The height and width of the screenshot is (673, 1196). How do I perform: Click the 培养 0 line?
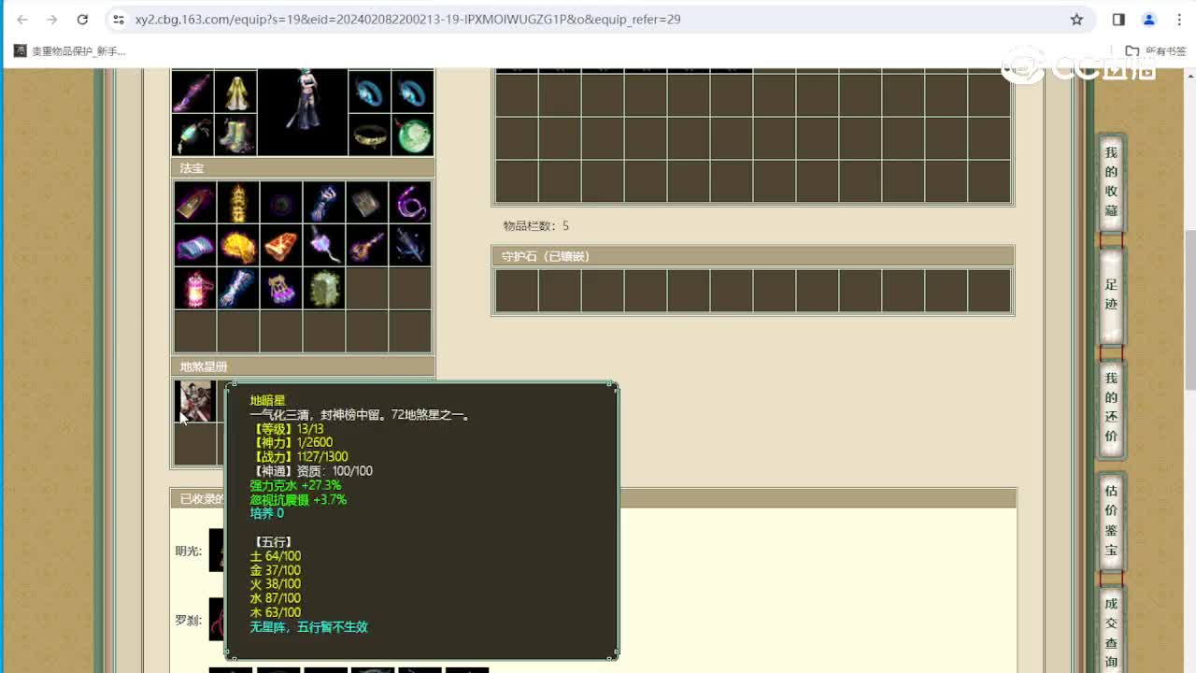[266, 513]
